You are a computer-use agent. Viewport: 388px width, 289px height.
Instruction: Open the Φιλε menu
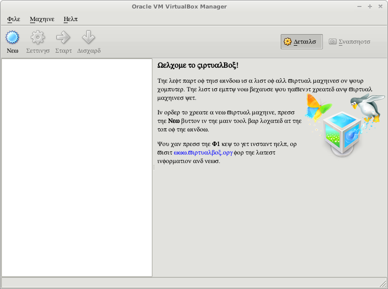[x=14, y=19]
